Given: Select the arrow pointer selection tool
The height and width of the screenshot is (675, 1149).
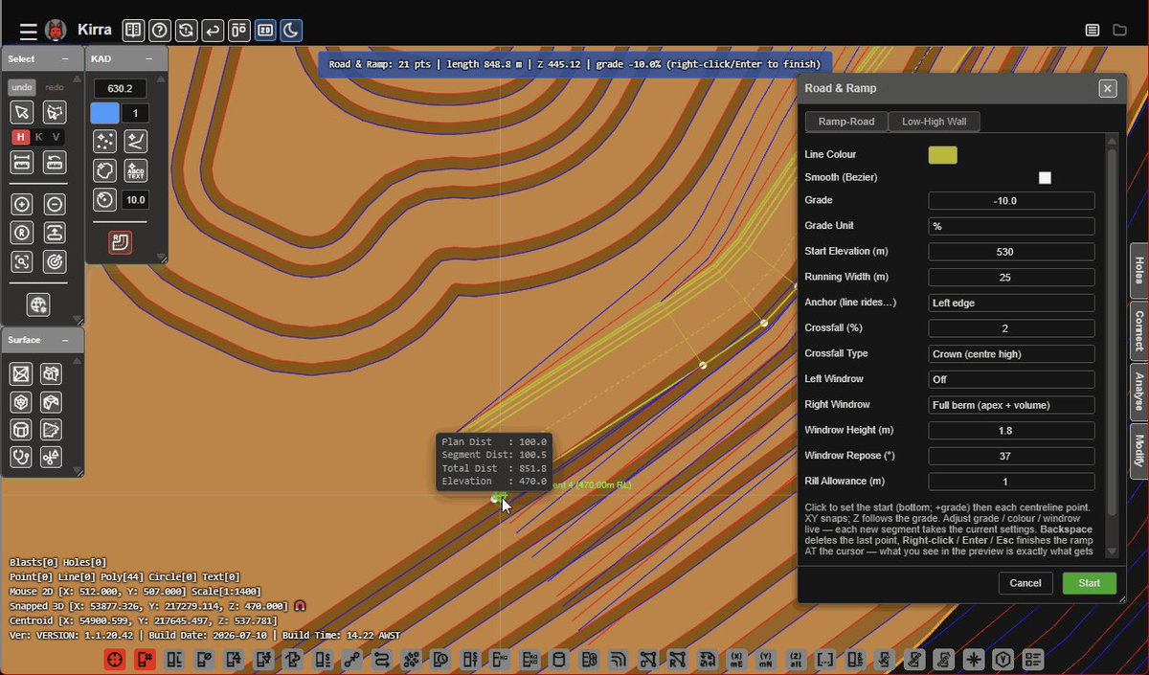Looking at the screenshot, I should (23, 112).
